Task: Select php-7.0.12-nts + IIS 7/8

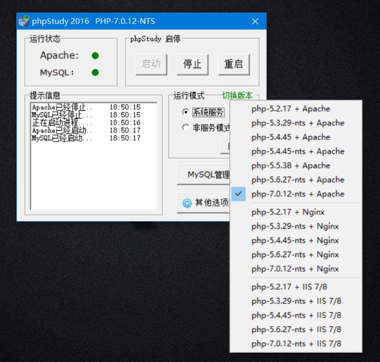Action: 296,344
